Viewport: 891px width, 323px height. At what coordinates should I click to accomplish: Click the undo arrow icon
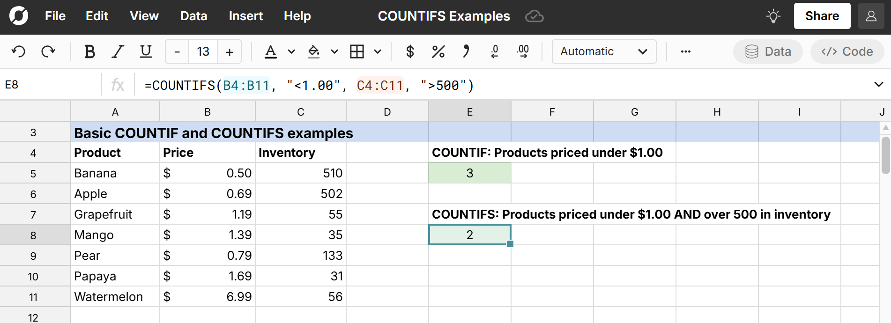pyautogui.click(x=19, y=51)
